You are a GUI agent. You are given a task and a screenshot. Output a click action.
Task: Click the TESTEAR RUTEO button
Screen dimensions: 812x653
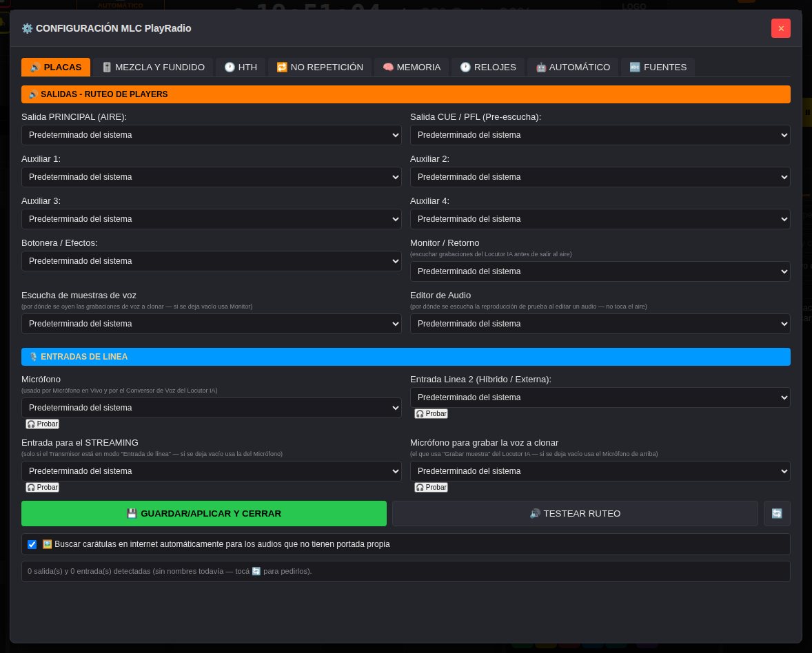coord(575,513)
